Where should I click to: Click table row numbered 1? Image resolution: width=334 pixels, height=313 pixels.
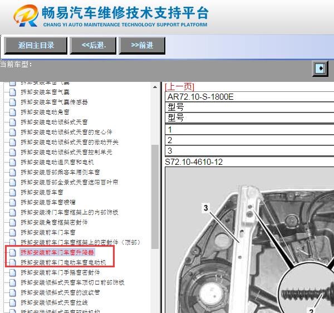point(249,130)
